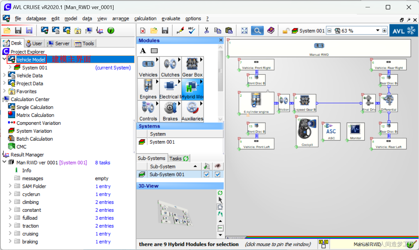The image size is (419, 250).
Task: Select Matrix Calculation item
Action: [35, 115]
